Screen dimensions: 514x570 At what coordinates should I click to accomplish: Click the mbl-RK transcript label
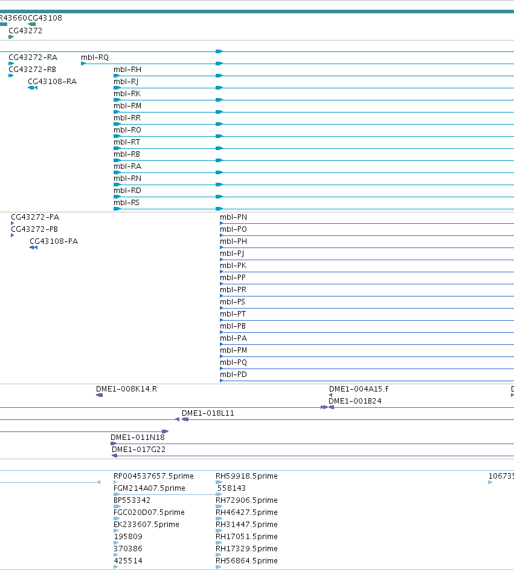[x=127, y=93]
